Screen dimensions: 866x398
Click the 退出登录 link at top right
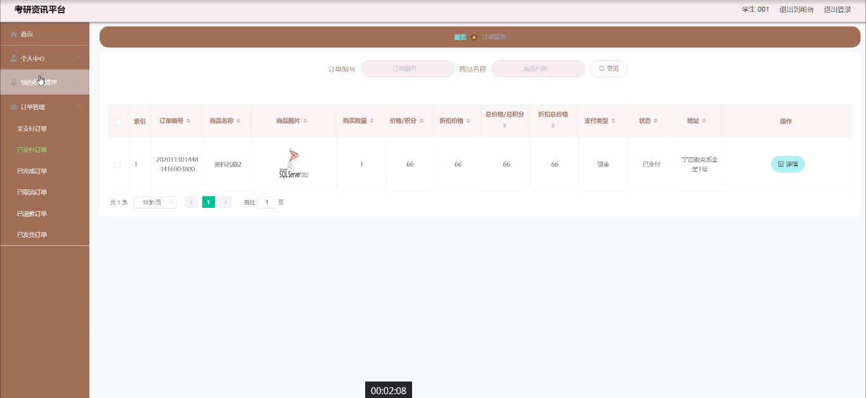click(x=837, y=10)
